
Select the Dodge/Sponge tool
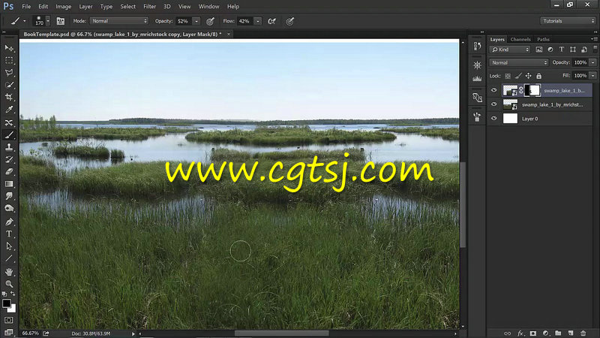(9, 209)
